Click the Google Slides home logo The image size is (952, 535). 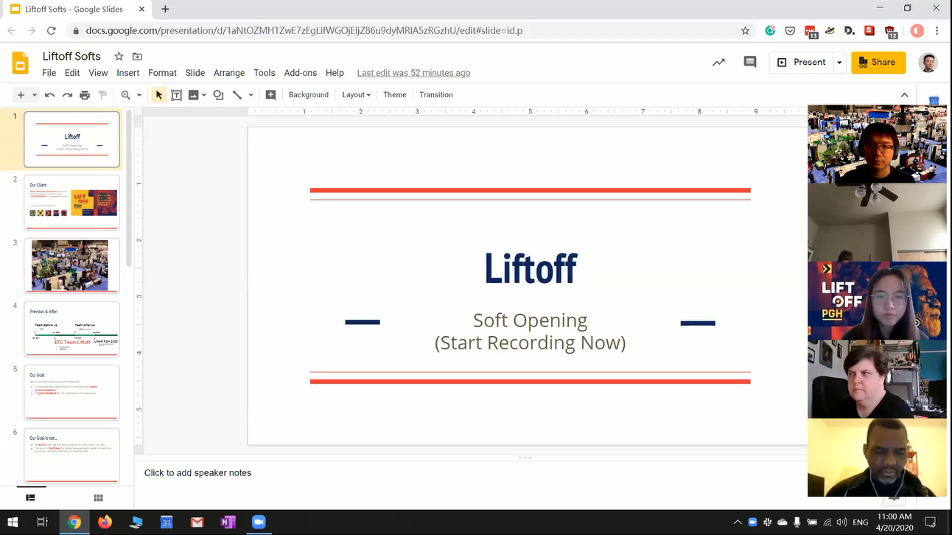[x=20, y=63]
